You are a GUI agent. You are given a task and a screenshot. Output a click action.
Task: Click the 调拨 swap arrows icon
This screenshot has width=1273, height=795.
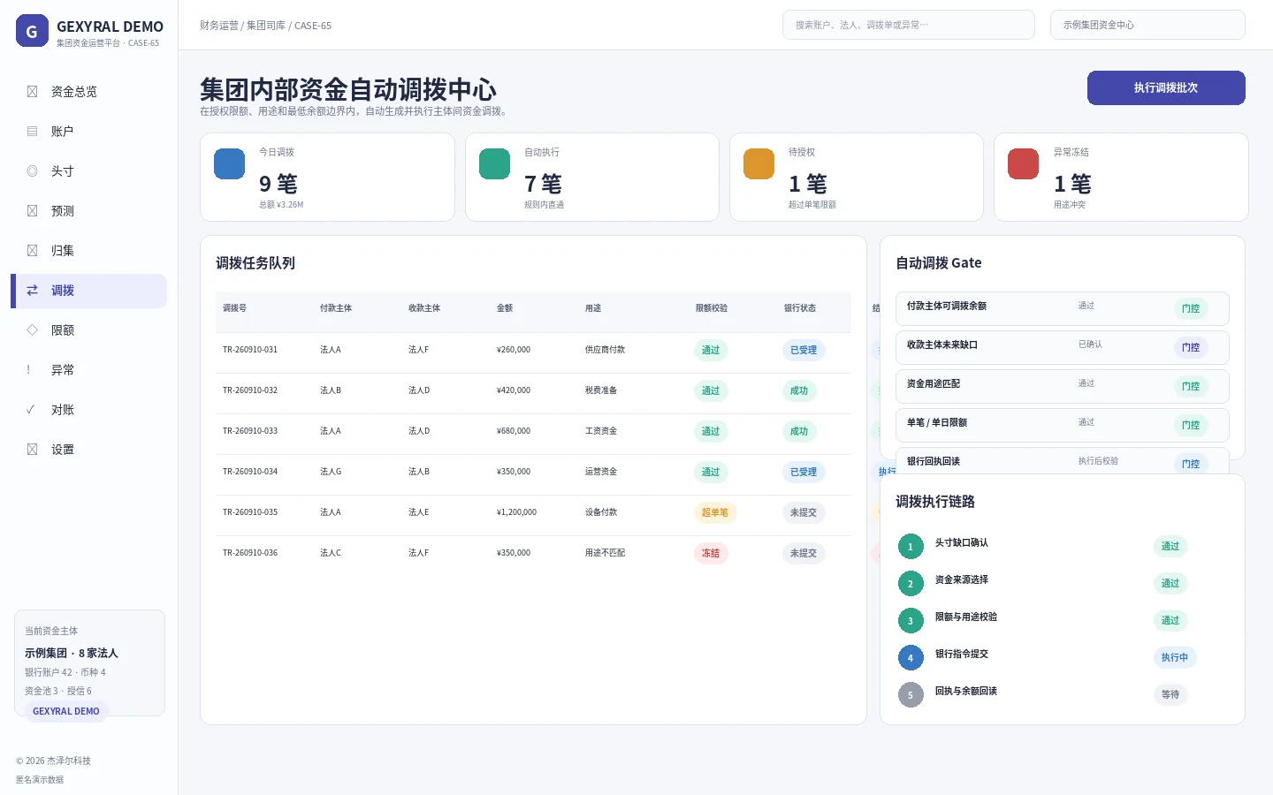[x=32, y=291]
